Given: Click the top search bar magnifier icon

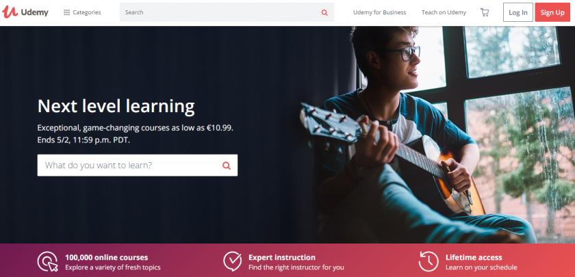Looking at the screenshot, I should pyautogui.click(x=324, y=12).
